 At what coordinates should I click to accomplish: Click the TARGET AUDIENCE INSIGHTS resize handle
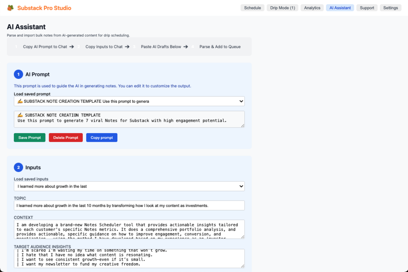(x=242, y=266)
